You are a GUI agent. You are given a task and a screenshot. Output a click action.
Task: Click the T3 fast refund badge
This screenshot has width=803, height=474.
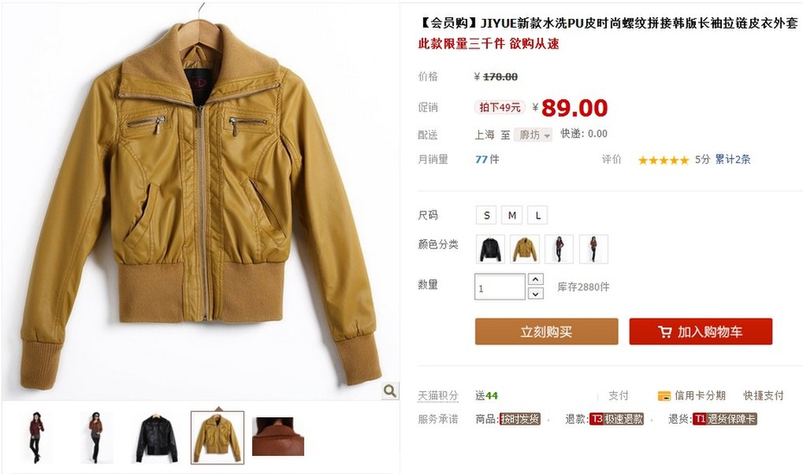(616, 420)
